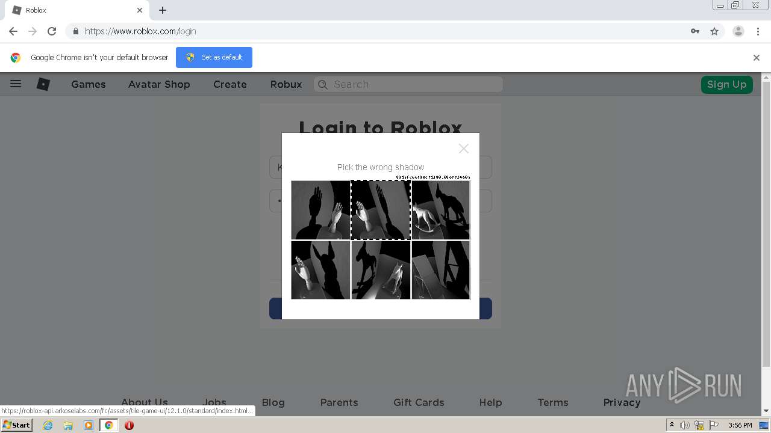Viewport: 771px width, 433px height.
Task: Close the captcha dialog with X
Action: point(463,149)
